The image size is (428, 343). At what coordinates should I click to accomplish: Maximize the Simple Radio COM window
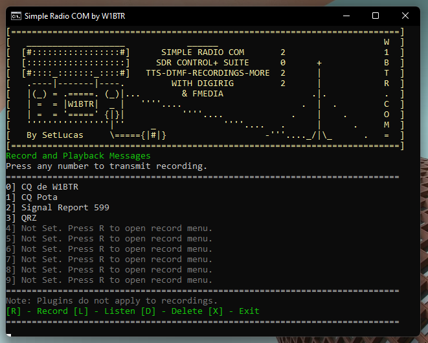376,16
